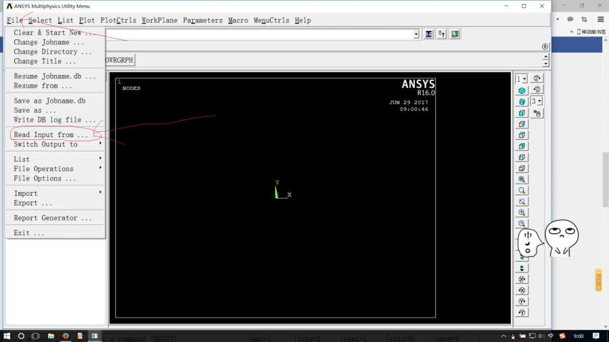Open Task View on the taskbar
This screenshot has width=609, height=342.
click(x=36, y=336)
